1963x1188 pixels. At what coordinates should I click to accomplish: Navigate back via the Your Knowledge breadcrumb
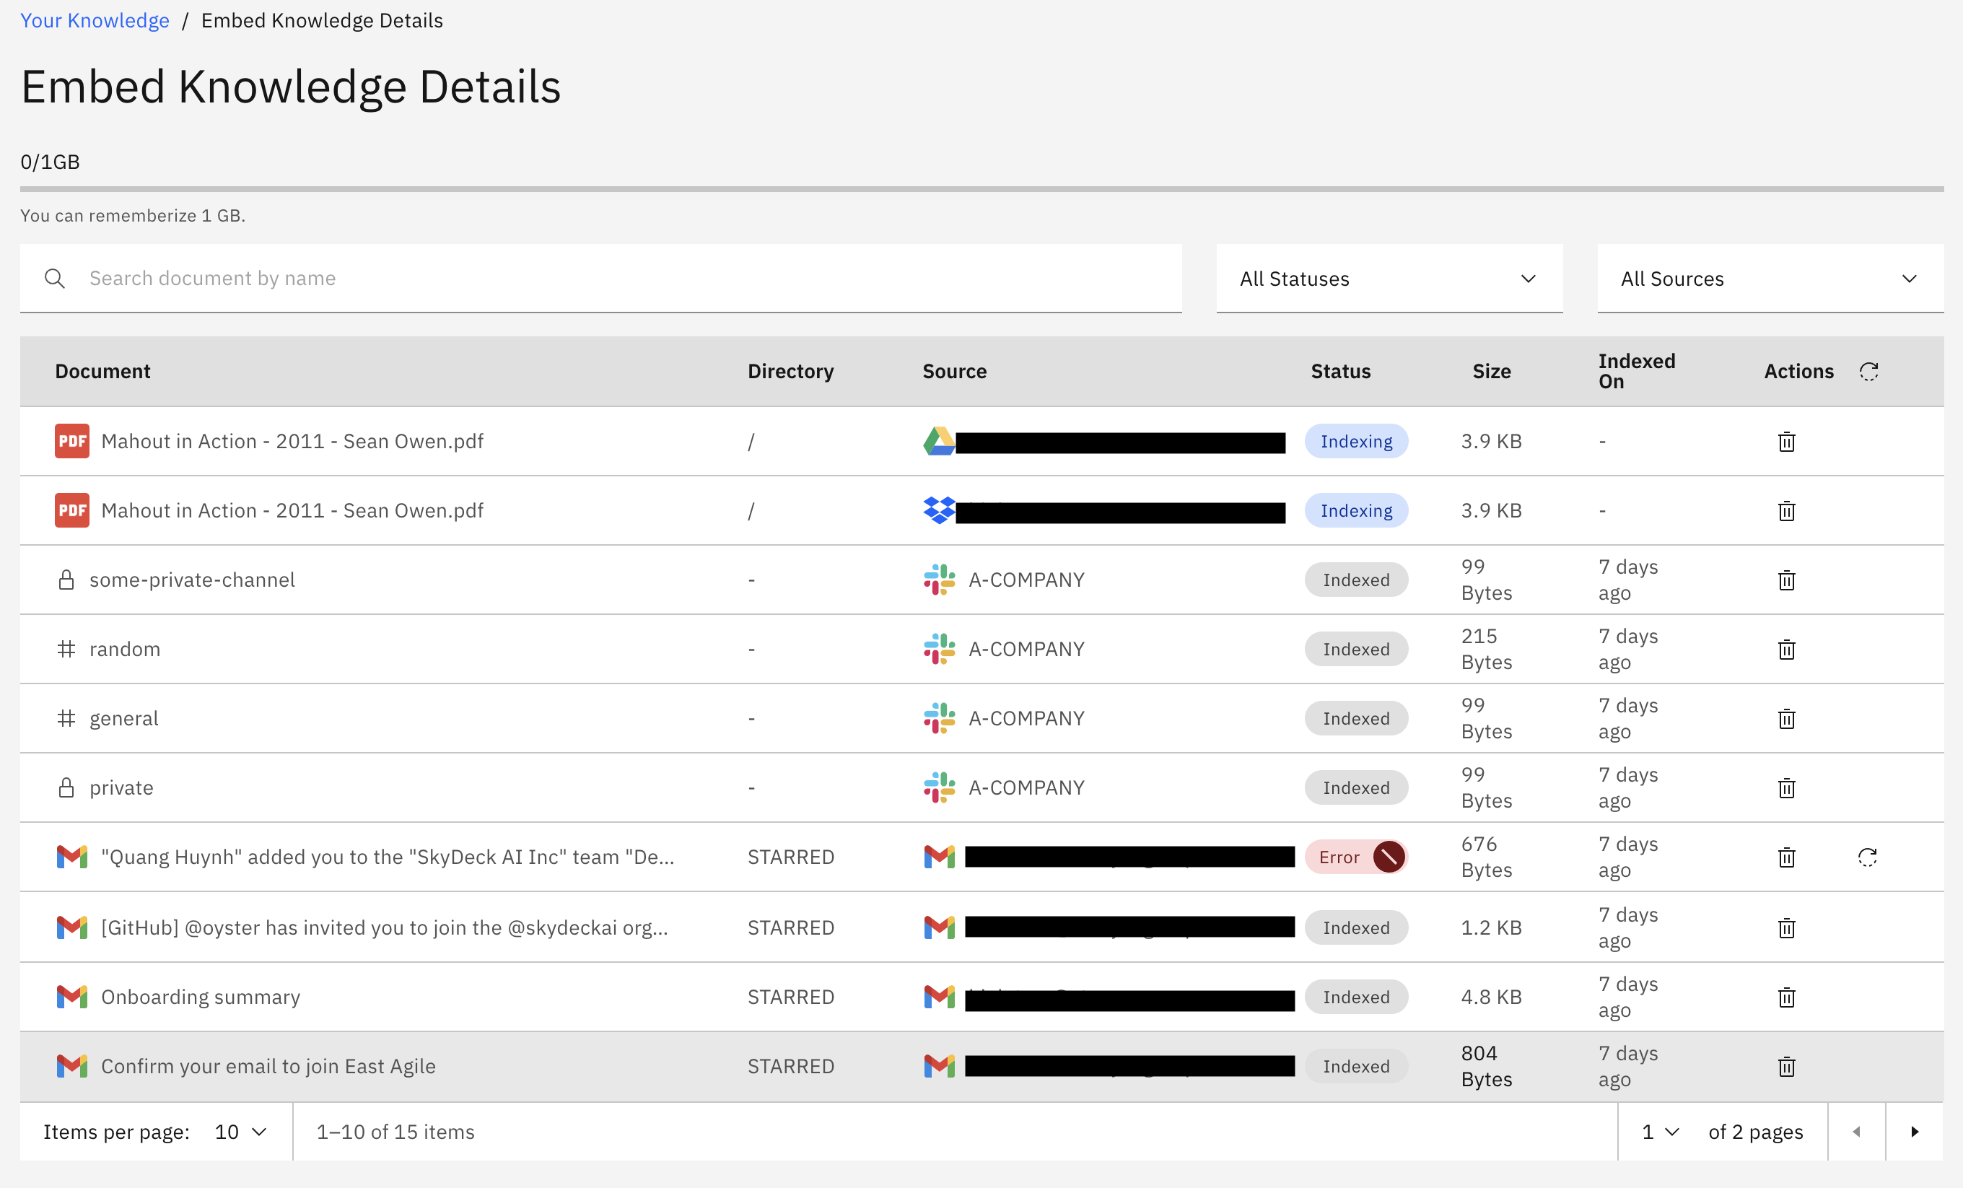click(x=94, y=20)
